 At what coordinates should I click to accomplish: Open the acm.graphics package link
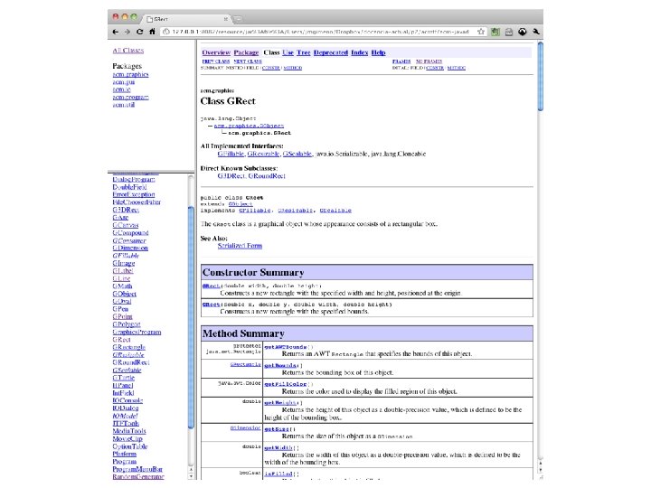click(130, 74)
